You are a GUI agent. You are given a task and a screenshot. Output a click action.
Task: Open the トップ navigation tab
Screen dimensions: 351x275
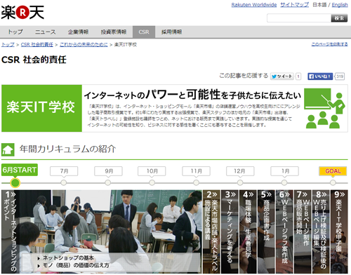coord(15,32)
